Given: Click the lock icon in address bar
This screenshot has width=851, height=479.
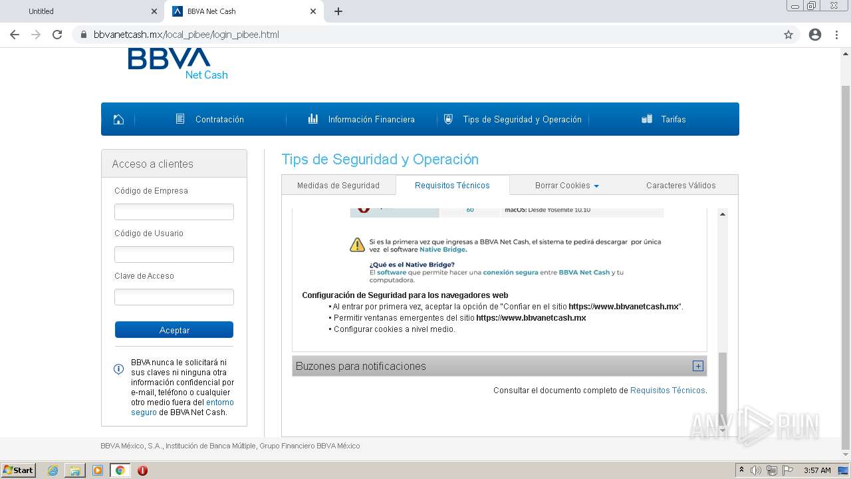Looking at the screenshot, I should click(84, 35).
